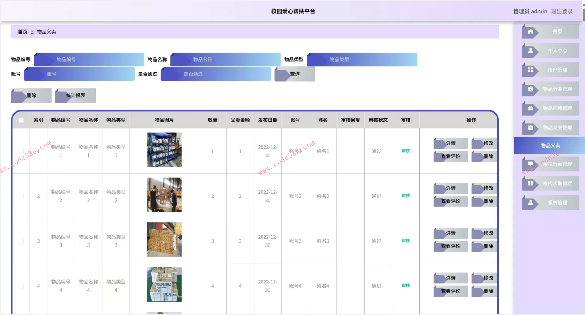The width and height of the screenshot is (585, 315).
Task: Check the checkbox for row 4
Action: 21,286
